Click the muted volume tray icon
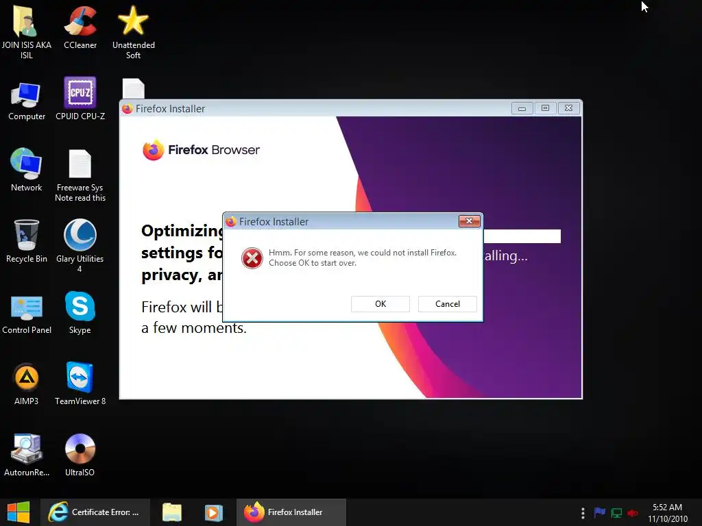 pos(633,513)
